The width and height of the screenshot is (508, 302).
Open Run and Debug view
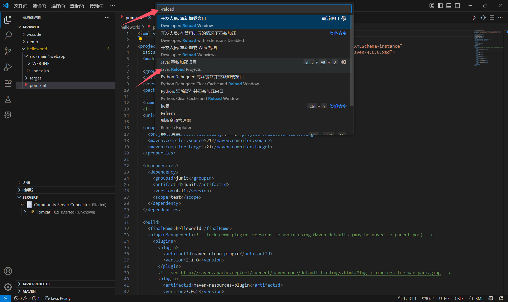8,67
